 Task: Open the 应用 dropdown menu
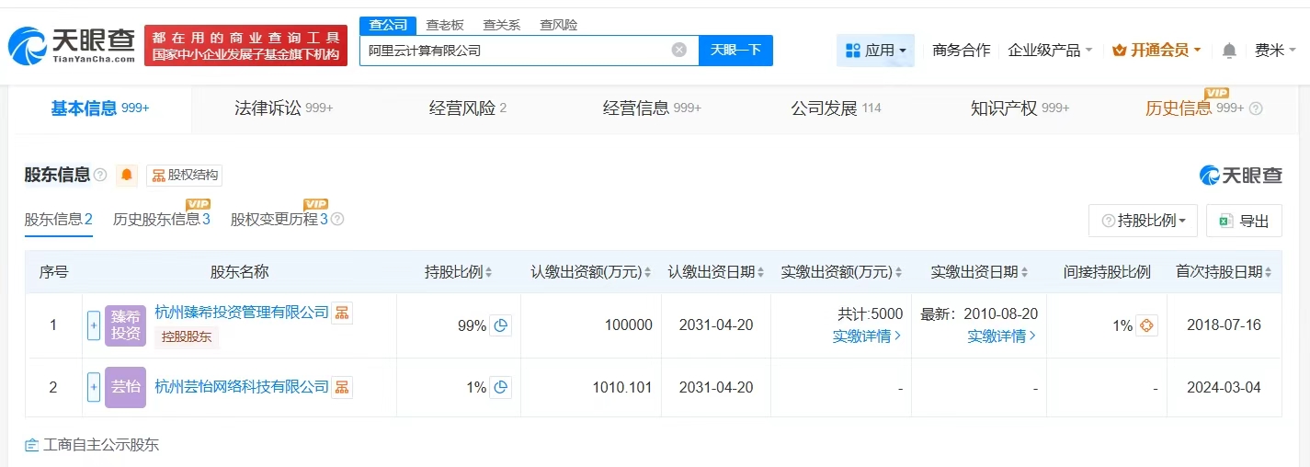(875, 51)
